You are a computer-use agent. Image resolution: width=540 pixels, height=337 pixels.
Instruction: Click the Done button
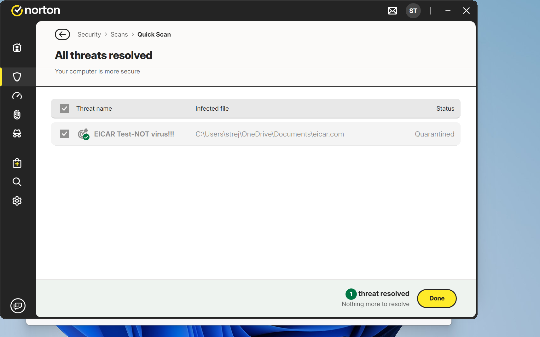437,299
